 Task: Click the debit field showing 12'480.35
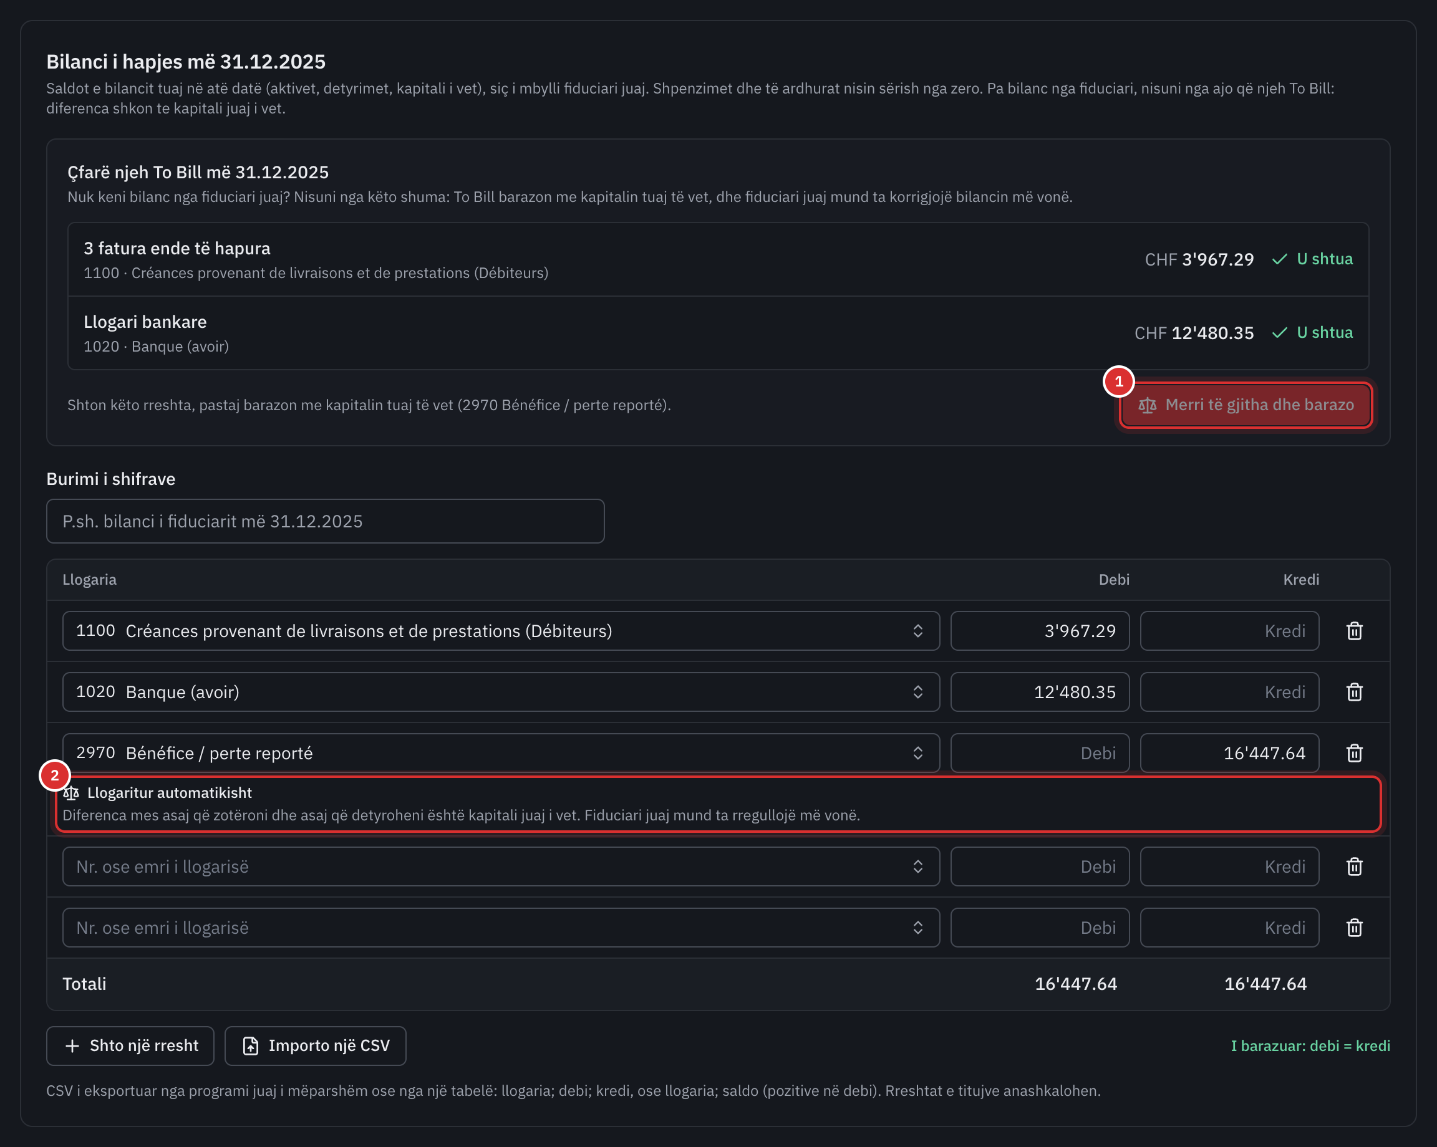1040,692
